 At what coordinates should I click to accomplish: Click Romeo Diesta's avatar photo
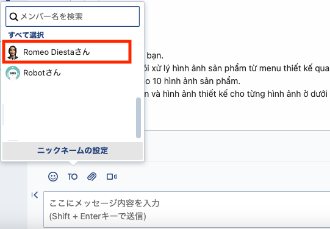[13, 52]
